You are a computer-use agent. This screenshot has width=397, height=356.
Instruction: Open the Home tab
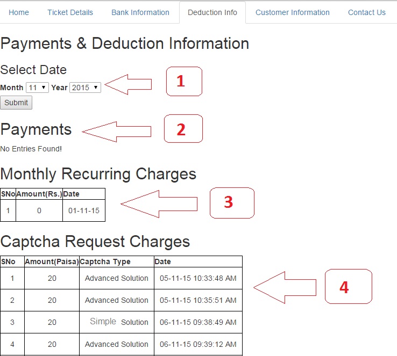(x=19, y=12)
